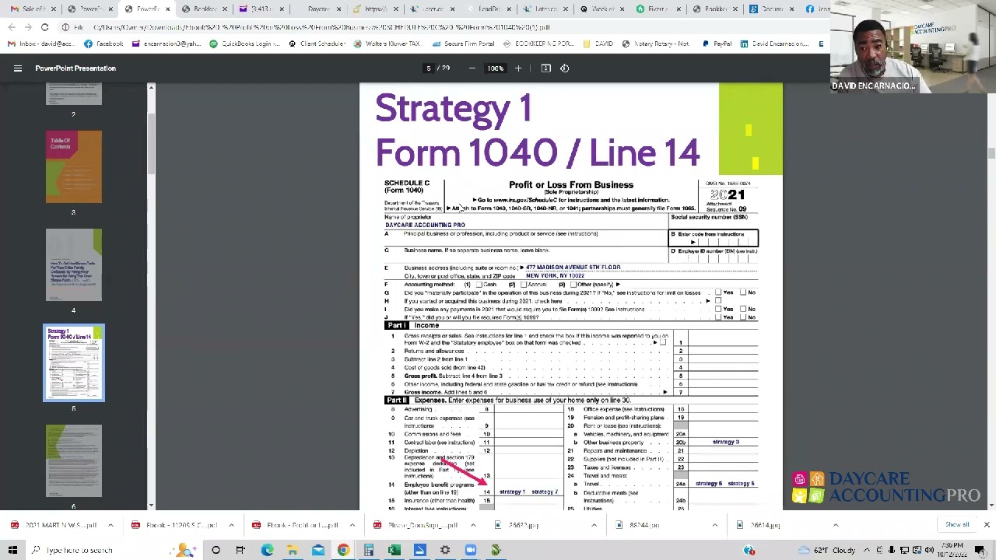Check the Yes box for line G on Schedule C

click(717, 292)
